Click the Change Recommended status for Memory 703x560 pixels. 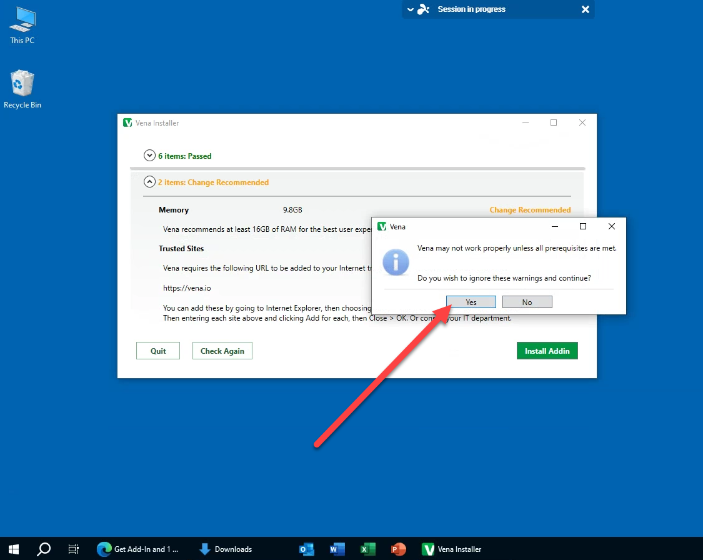[530, 210]
